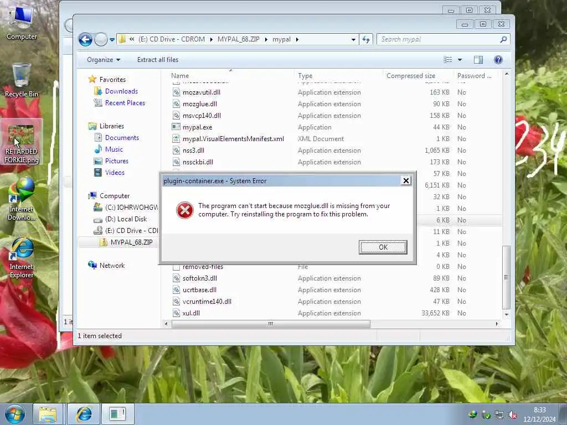Click the address bar folder icon

click(122, 39)
